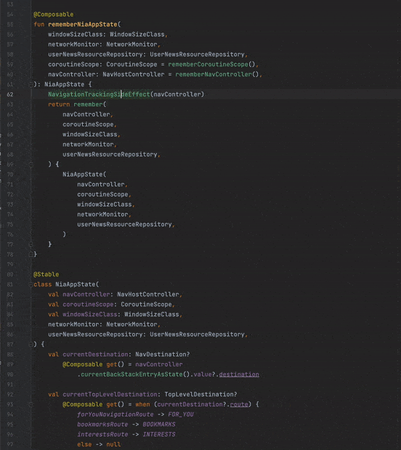This screenshot has width=401, height=450.
Task: Place cursor in NavigationTrackingSideEffect call
Action: [99, 94]
